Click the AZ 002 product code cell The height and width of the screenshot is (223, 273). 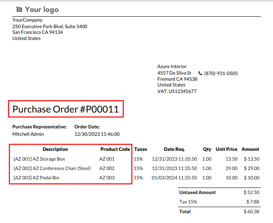point(107,168)
